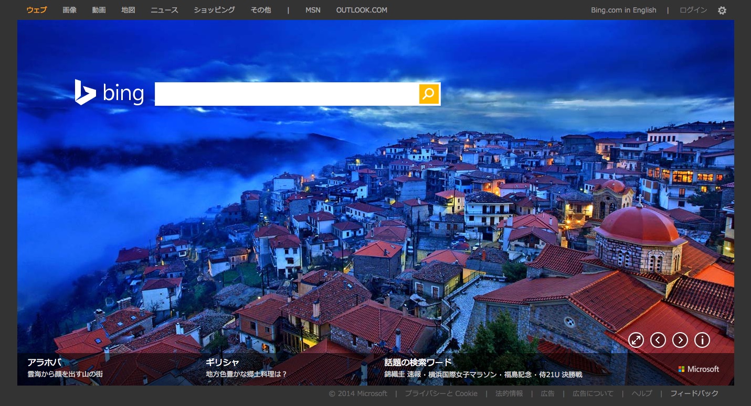Show next background image arrow

pyautogui.click(x=680, y=340)
